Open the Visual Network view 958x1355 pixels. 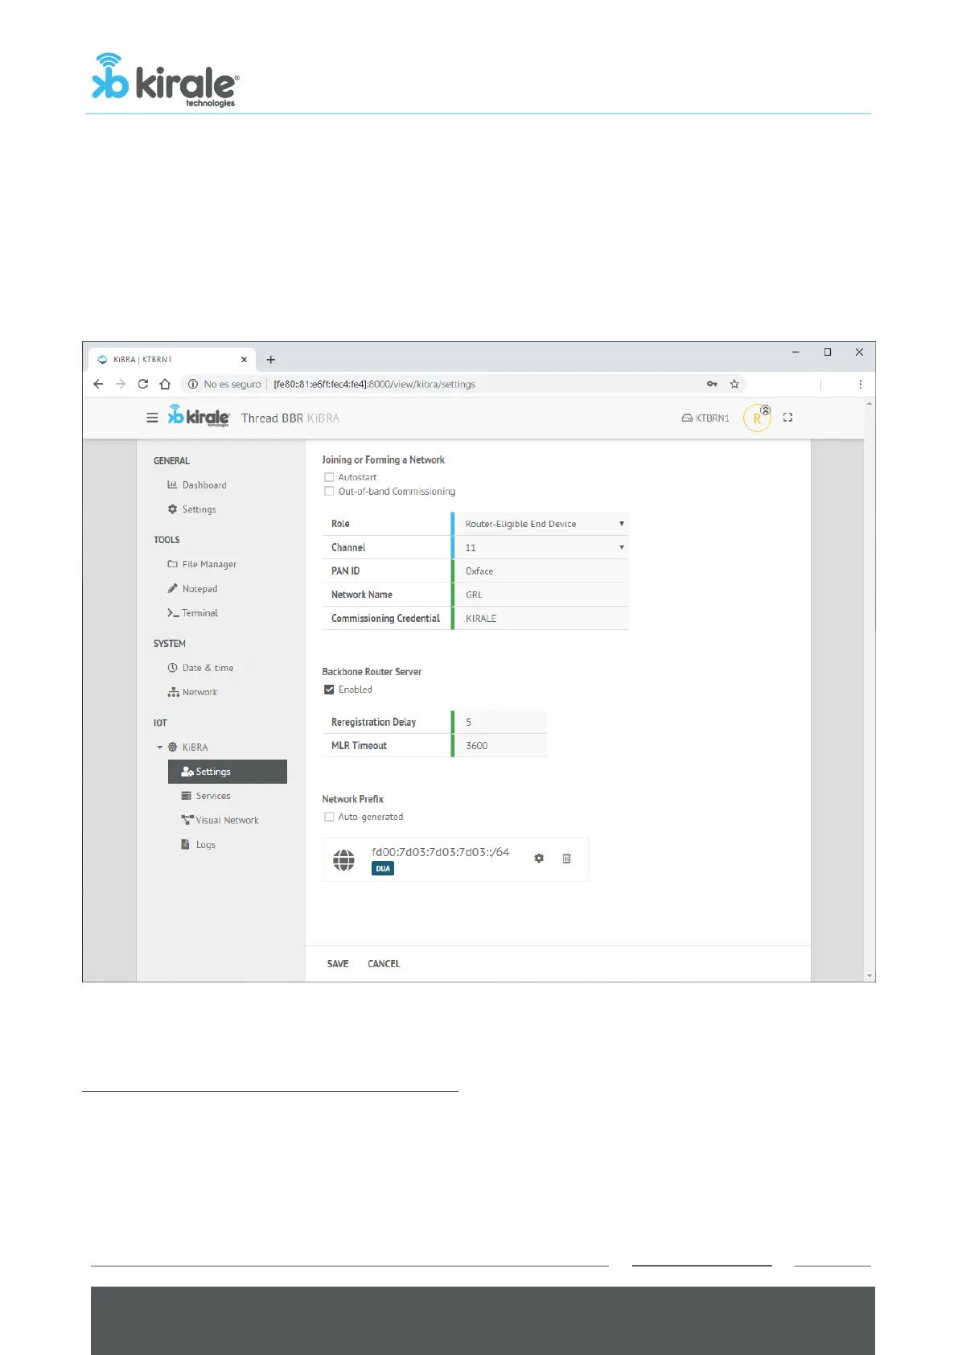pos(220,821)
